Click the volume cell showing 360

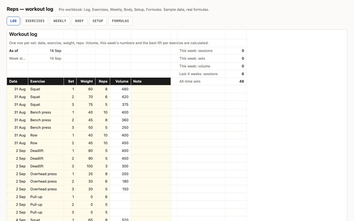pyautogui.click(x=121, y=120)
